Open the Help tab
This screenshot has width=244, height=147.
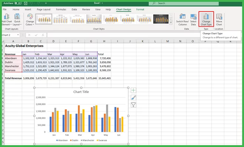pos(108,10)
